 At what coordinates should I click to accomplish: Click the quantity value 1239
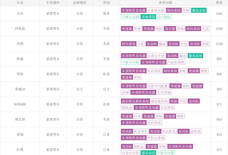click(219, 29)
